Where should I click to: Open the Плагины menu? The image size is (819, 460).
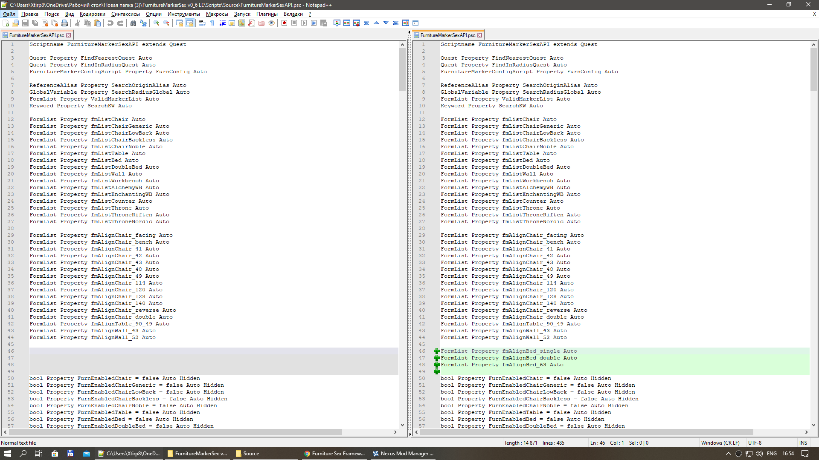click(267, 14)
